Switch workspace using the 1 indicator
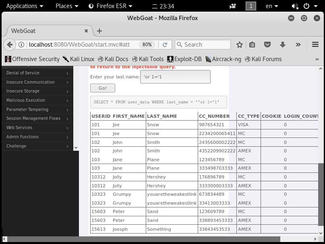 (x=250, y=6)
